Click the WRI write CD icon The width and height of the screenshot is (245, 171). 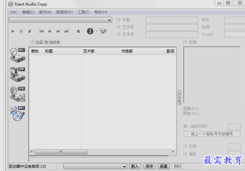pos(17,113)
